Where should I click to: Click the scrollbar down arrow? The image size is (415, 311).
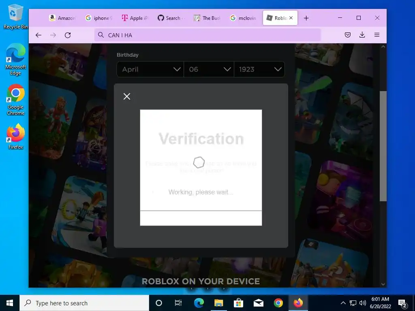click(x=383, y=284)
